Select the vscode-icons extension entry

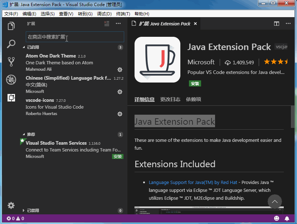(74, 107)
